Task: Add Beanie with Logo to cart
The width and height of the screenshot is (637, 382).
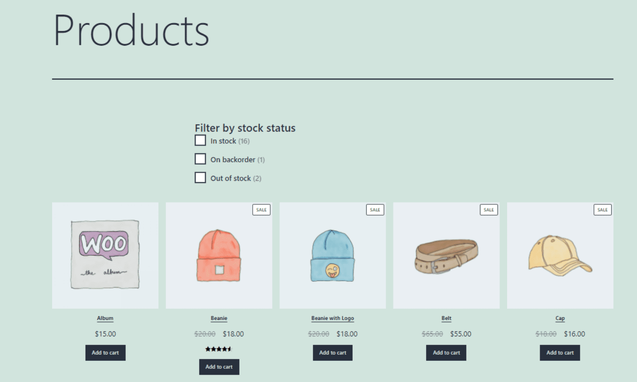Action: (332, 353)
